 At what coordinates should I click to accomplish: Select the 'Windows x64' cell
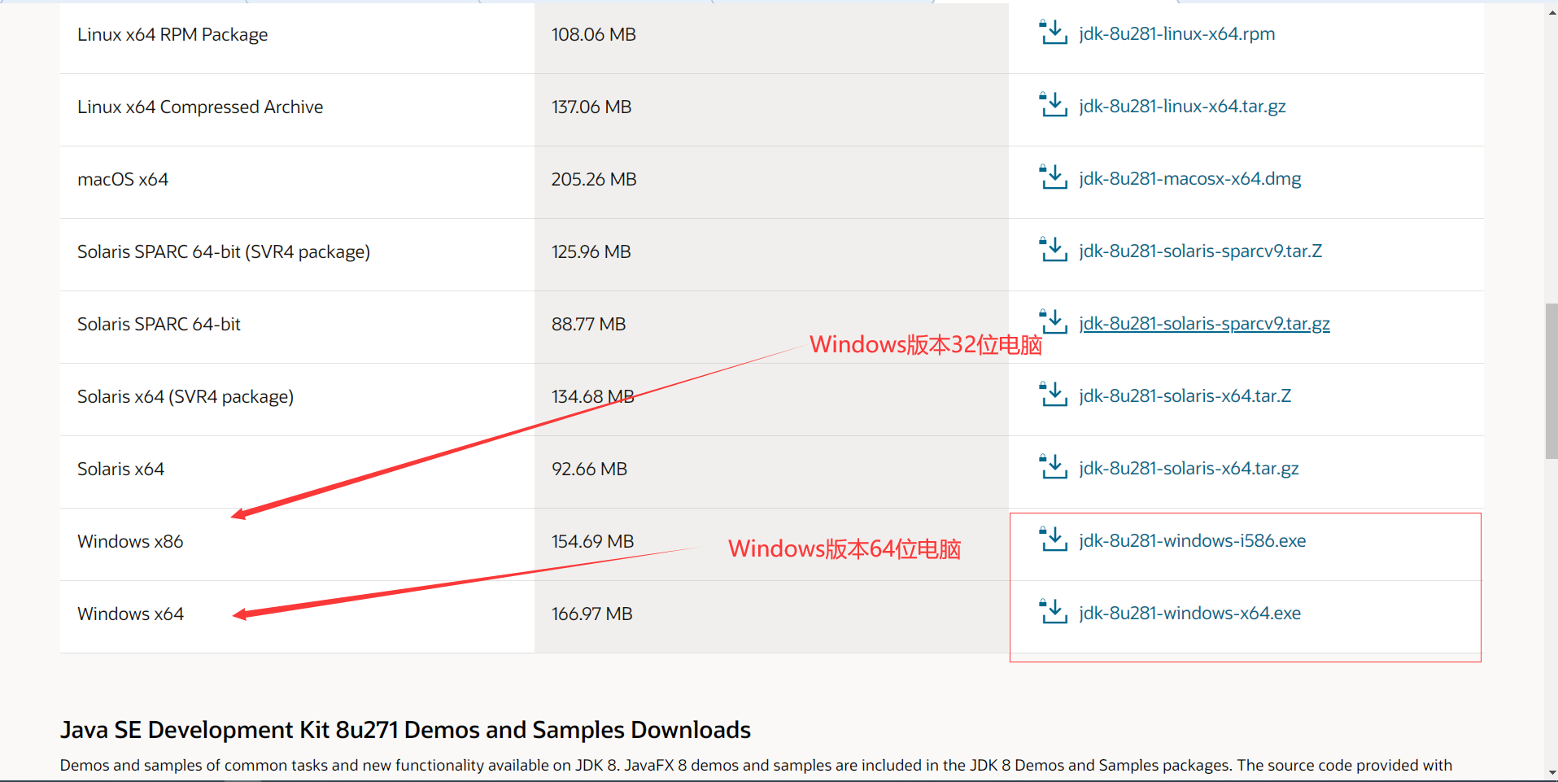297,617
